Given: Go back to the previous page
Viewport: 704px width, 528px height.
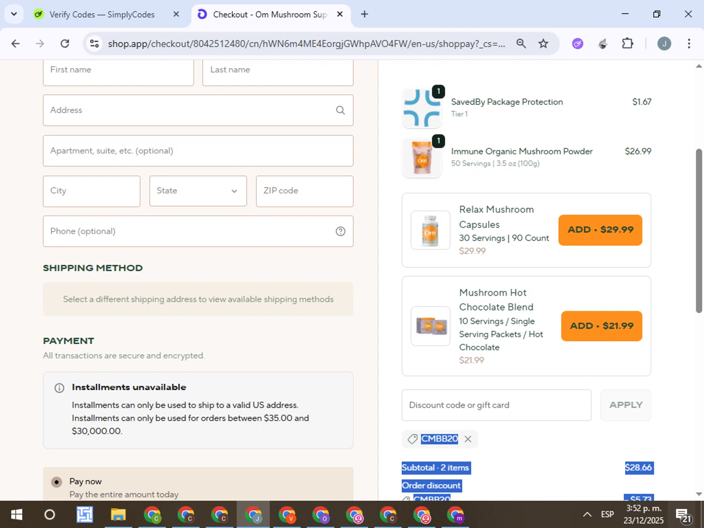Looking at the screenshot, I should 15,44.
